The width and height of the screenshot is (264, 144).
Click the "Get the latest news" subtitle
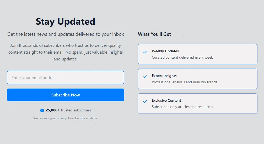(x=66, y=34)
